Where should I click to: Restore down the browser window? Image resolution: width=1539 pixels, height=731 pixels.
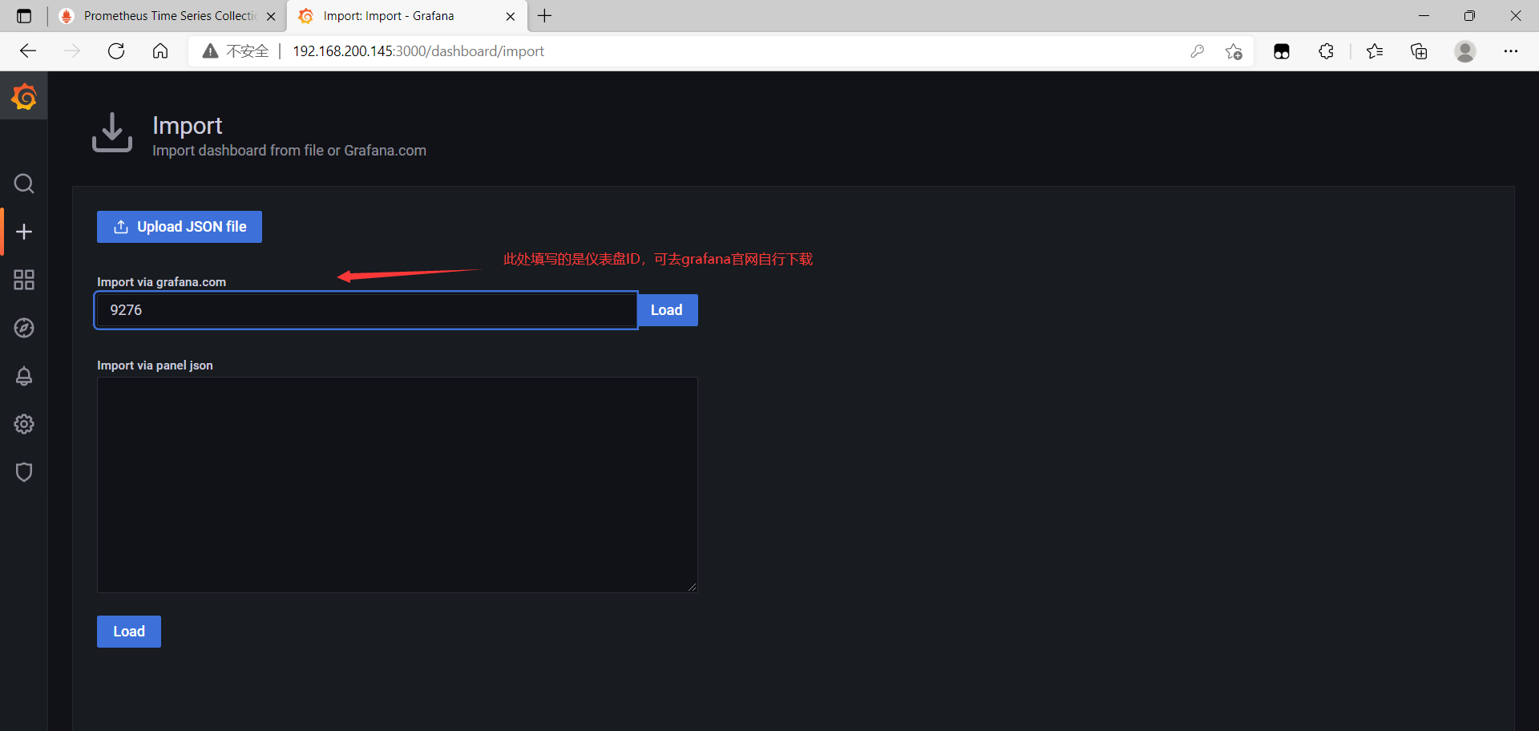pyautogui.click(x=1469, y=16)
